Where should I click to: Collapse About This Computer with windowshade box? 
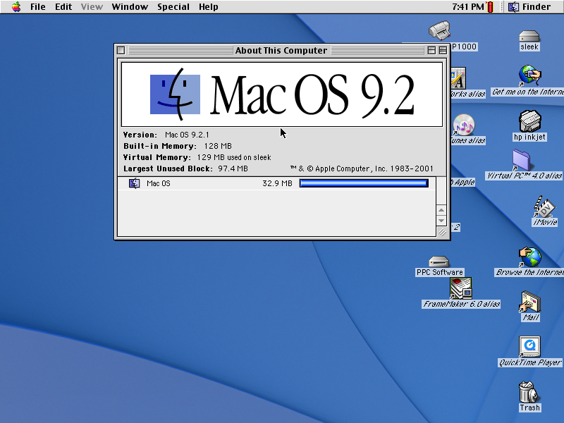443,50
